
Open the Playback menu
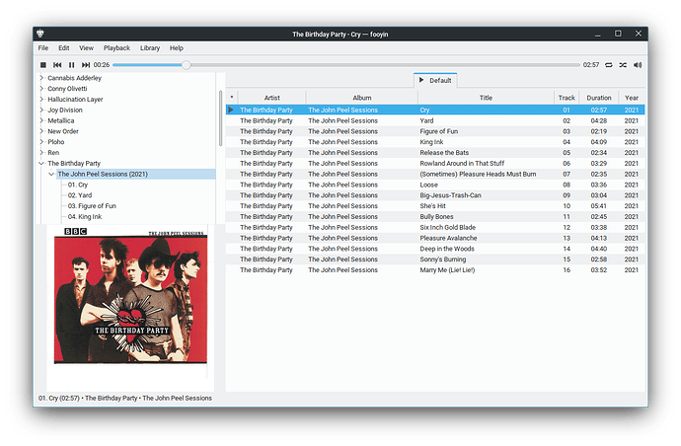116,47
